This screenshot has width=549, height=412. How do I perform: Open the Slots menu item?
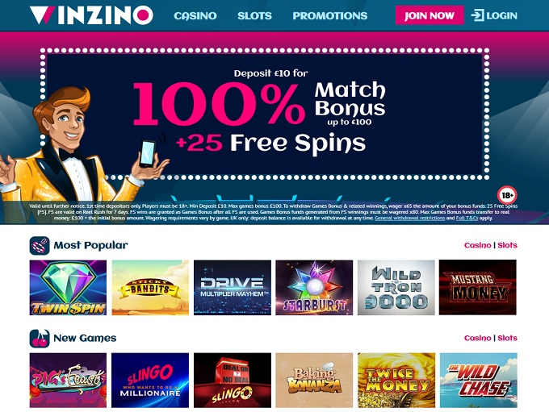click(x=254, y=16)
